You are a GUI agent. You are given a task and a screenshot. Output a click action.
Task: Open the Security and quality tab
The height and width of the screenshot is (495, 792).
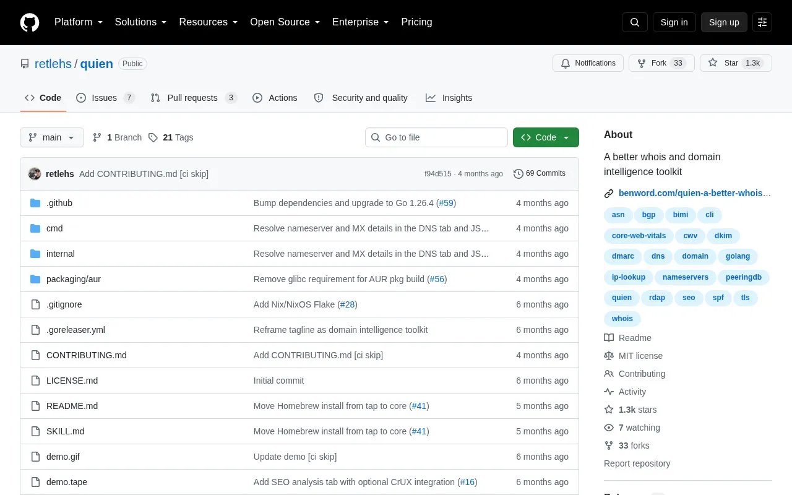(361, 98)
